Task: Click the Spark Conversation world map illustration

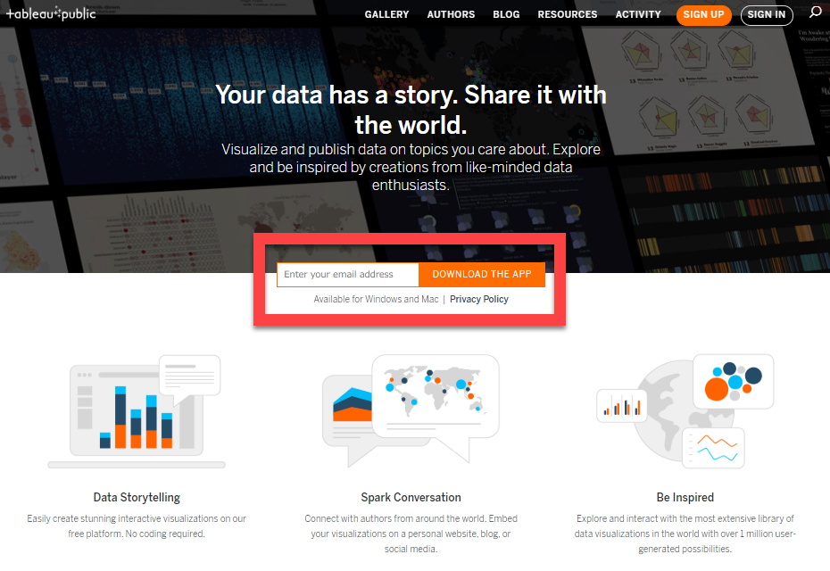Action: click(411, 410)
